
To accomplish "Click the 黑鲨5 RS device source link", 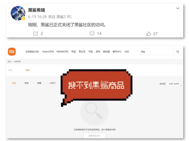I will (64, 17).
